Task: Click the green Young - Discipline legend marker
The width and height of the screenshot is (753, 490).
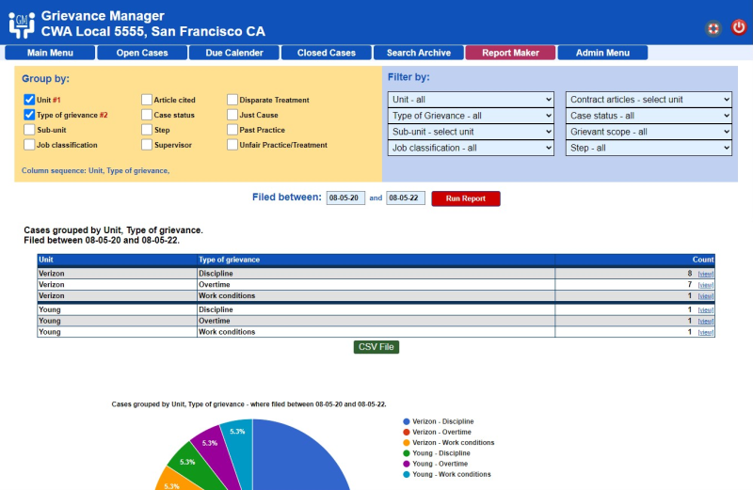Action: click(407, 453)
